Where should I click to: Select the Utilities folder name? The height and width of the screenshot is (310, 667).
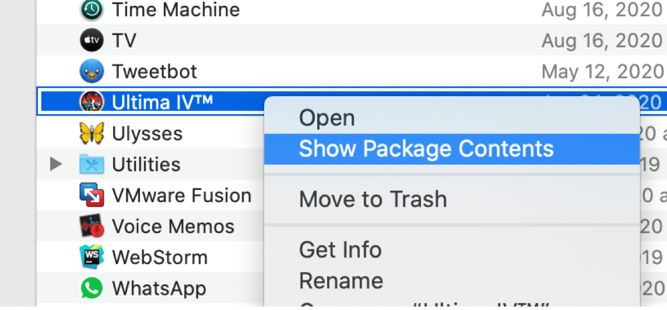pyautogui.click(x=146, y=164)
